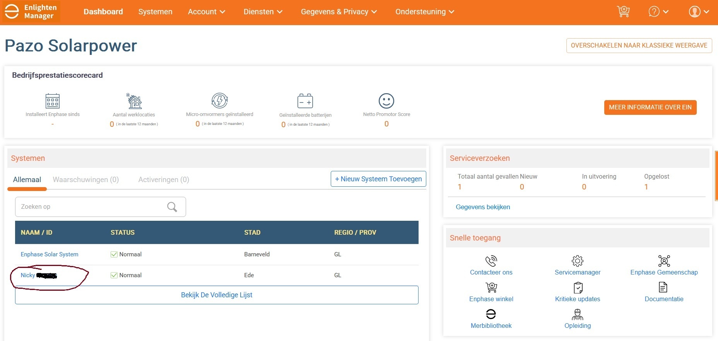Image resolution: width=718 pixels, height=341 pixels.
Task: Click Bekijk De Volledige Lijst button
Action: click(x=217, y=295)
